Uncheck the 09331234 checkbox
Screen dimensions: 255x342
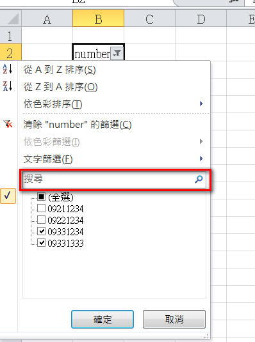pyautogui.click(x=41, y=231)
